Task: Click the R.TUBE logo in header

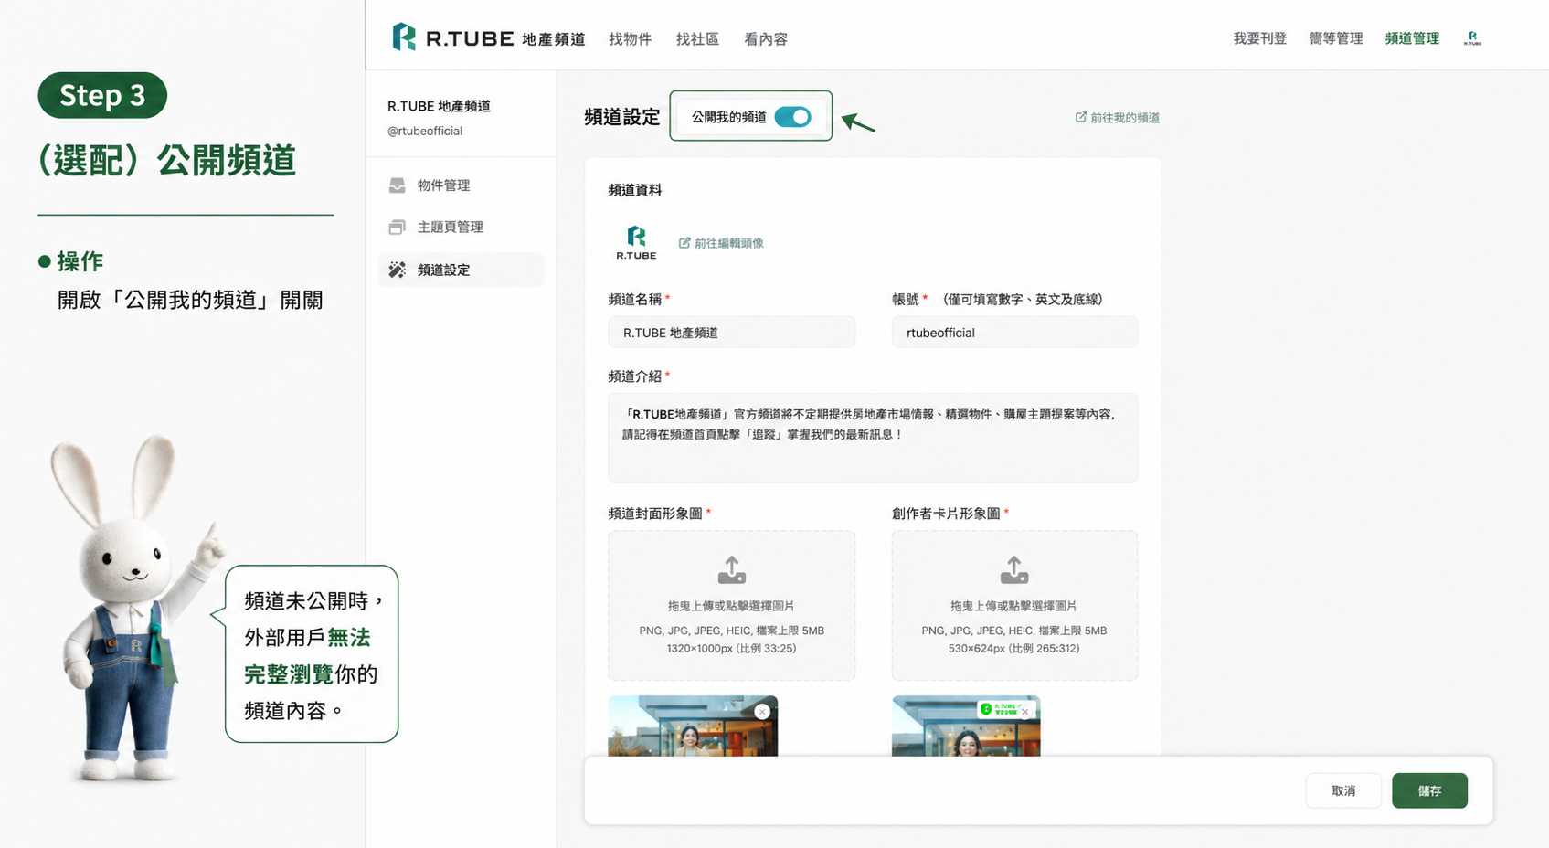Action: pyautogui.click(x=488, y=37)
